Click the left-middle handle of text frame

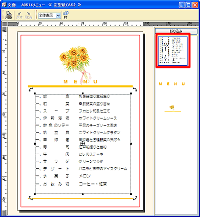35,144
